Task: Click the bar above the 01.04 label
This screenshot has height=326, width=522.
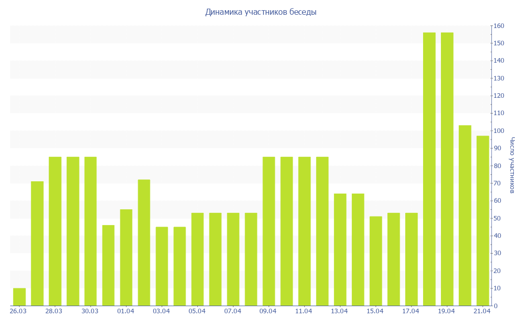Action: point(126,257)
